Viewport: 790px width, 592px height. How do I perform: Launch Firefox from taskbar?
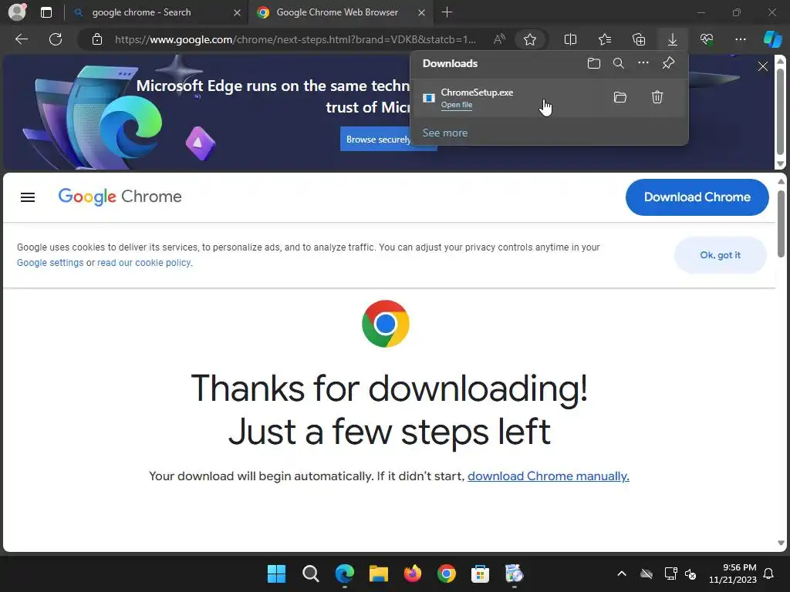412,573
